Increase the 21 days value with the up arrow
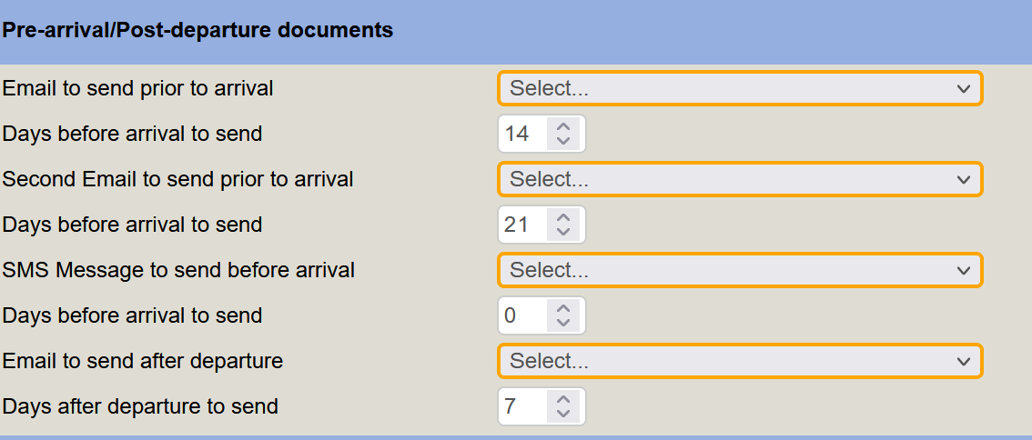This screenshot has width=1032, height=440. point(563,218)
